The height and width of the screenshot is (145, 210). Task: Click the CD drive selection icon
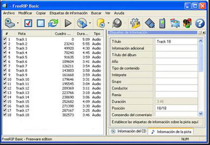click(10, 23)
